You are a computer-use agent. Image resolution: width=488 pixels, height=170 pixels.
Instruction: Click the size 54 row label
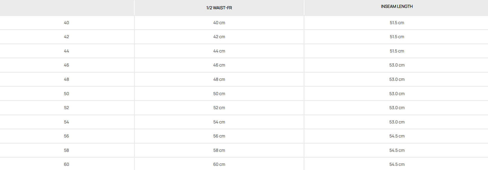[x=66, y=122]
